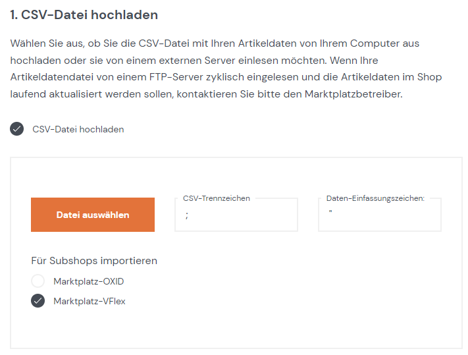Click the '1. CSV-Datei hochladen' heading
The height and width of the screenshot is (355, 468).
pyautogui.click(x=84, y=15)
